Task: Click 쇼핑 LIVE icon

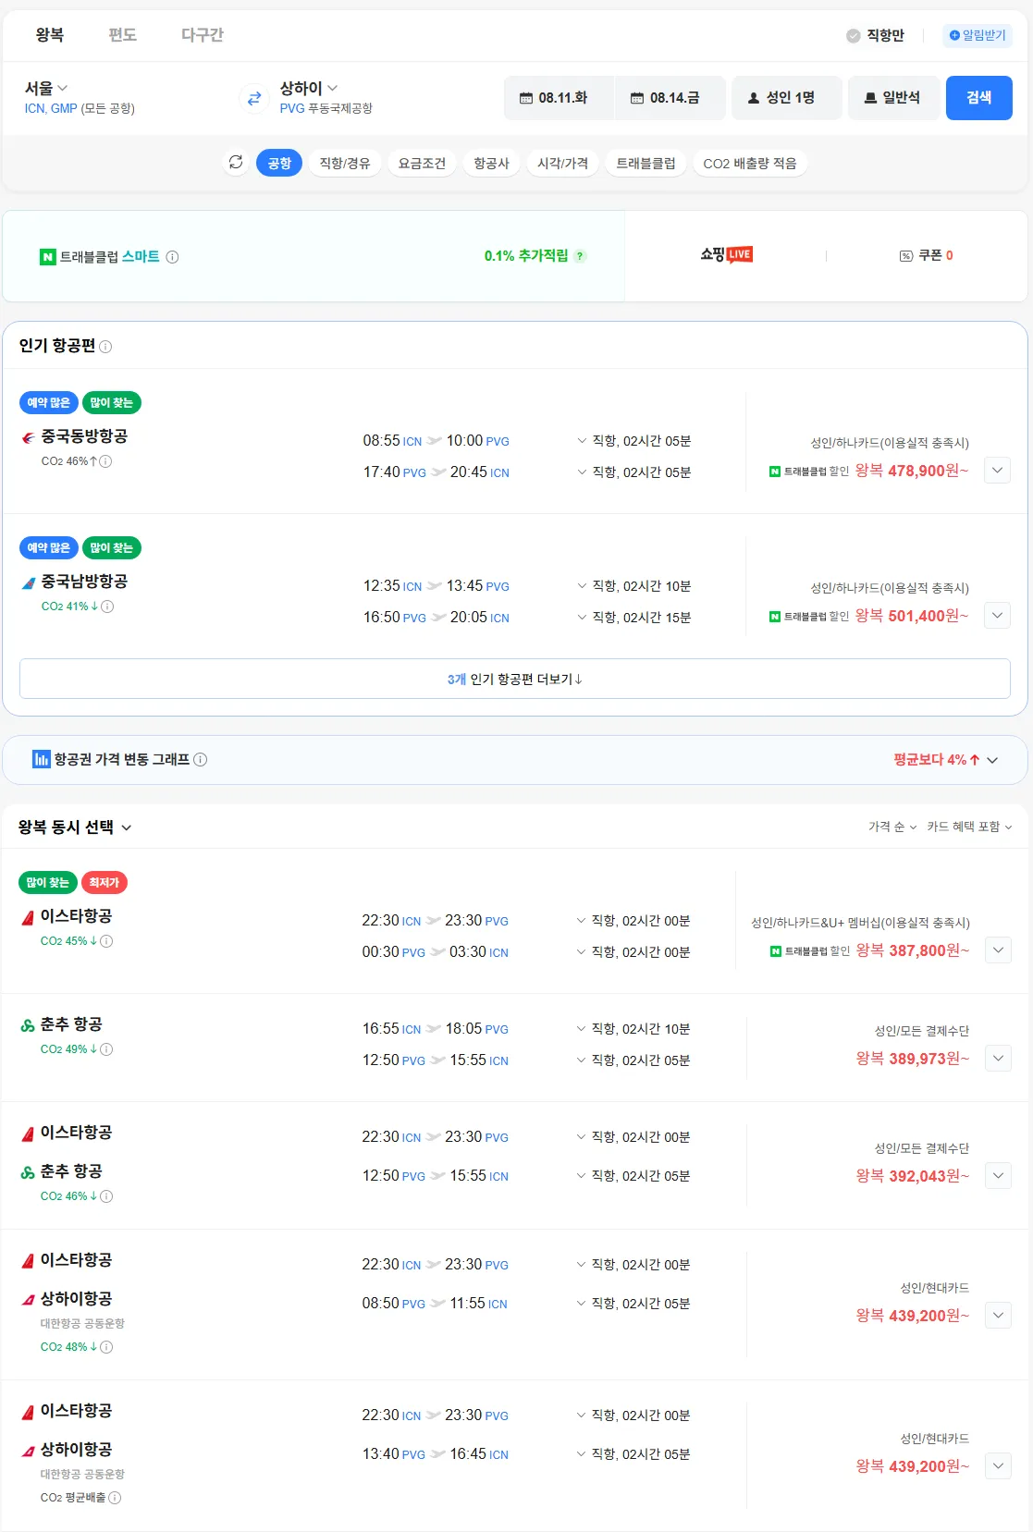Action: (727, 255)
